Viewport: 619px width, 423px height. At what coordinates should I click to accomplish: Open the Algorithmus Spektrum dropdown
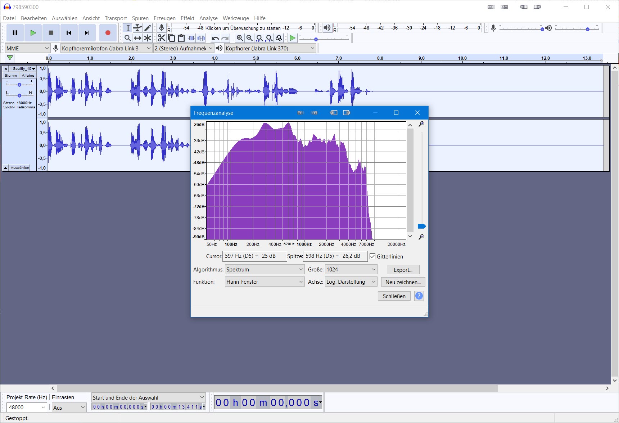265,270
